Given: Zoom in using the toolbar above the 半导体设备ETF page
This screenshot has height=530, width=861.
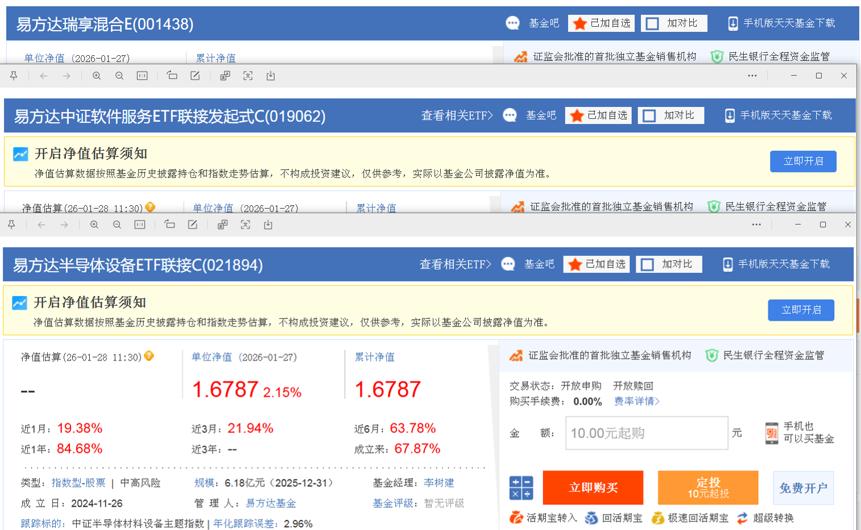Looking at the screenshot, I should coord(94,225).
